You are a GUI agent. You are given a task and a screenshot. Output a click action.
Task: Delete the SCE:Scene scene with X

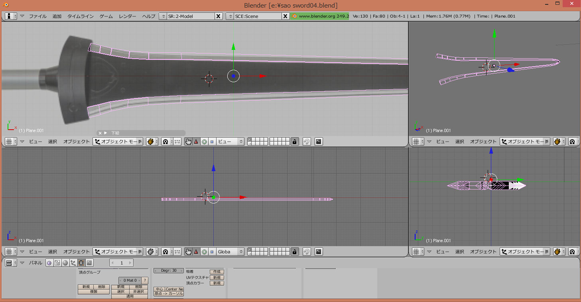click(x=286, y=16)
